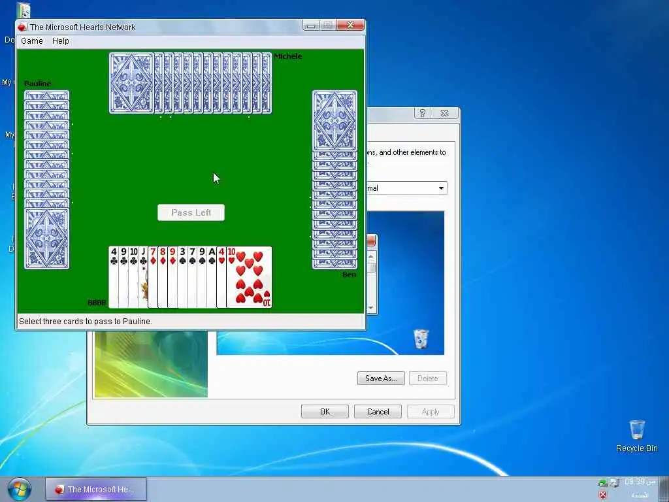Click the Save As... button
The height and width of the screenshot is (502, 669).
(x=381, y=378)
